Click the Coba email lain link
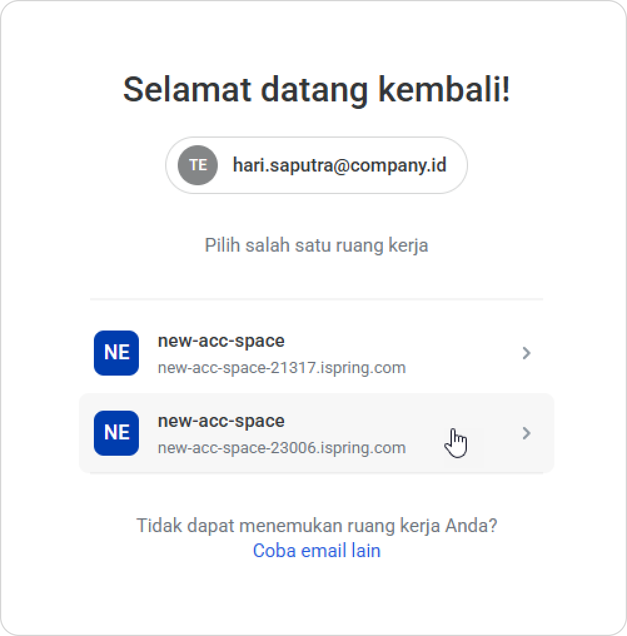 pos(317,550)
